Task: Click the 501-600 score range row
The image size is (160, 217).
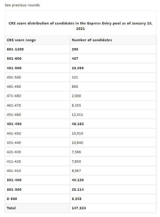Action: (x=80, y=59)
